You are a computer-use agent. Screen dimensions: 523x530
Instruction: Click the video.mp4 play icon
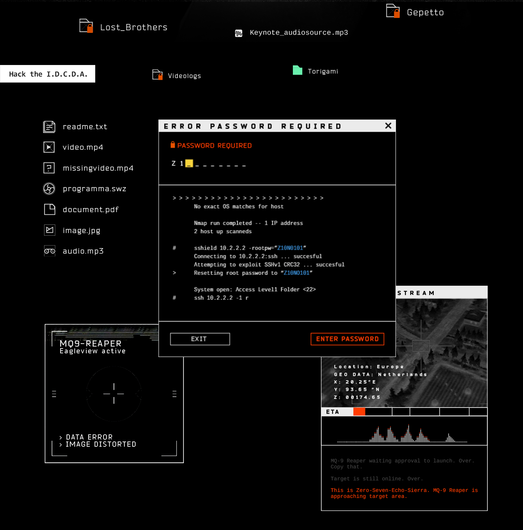click(x=49, y=147)
